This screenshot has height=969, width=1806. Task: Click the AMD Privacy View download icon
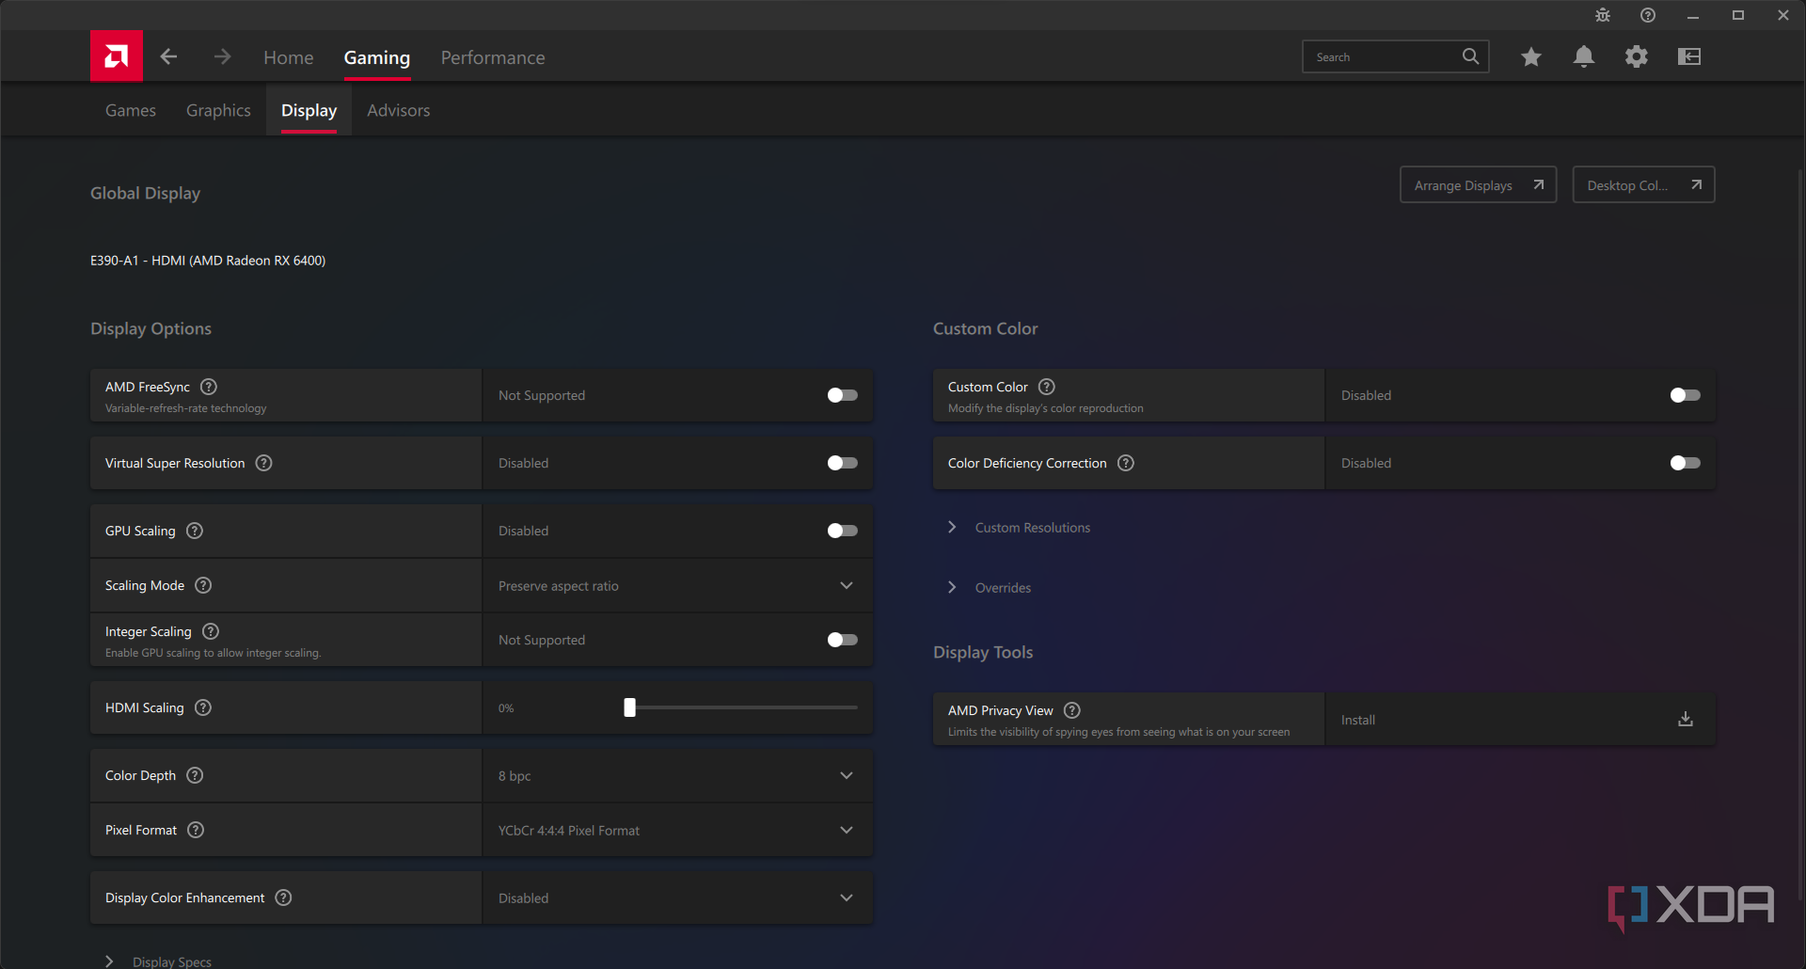(1685, 720)
